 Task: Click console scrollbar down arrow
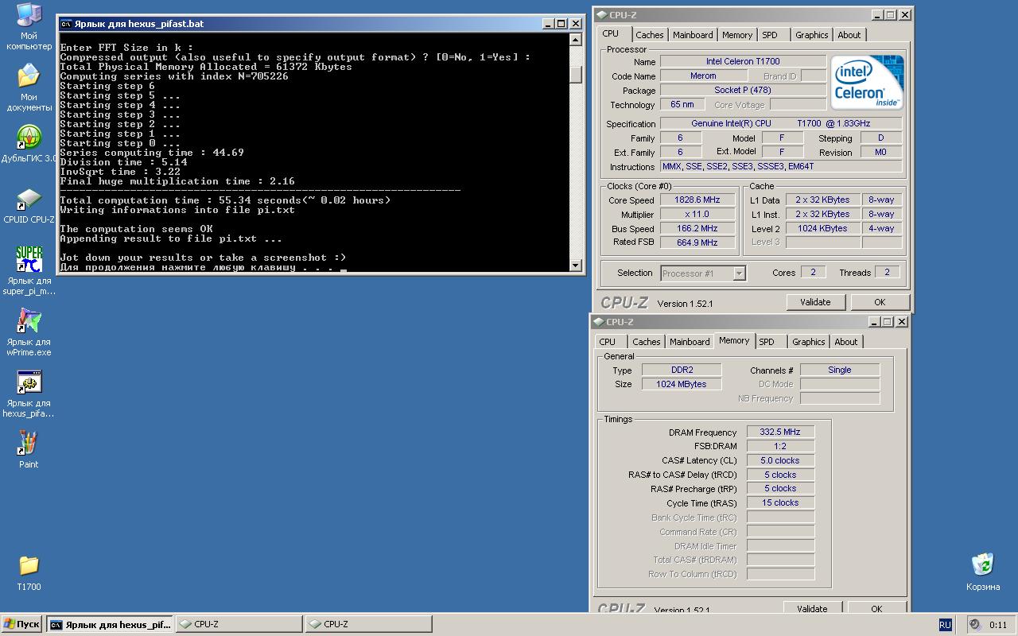[577, 265]
